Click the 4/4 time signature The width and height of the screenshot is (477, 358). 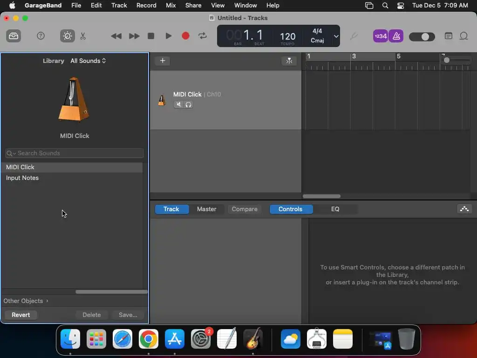317,31
